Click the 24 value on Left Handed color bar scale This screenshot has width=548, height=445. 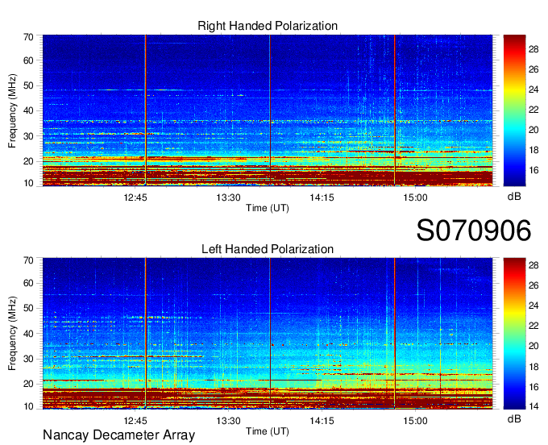(x=533, y=306)
